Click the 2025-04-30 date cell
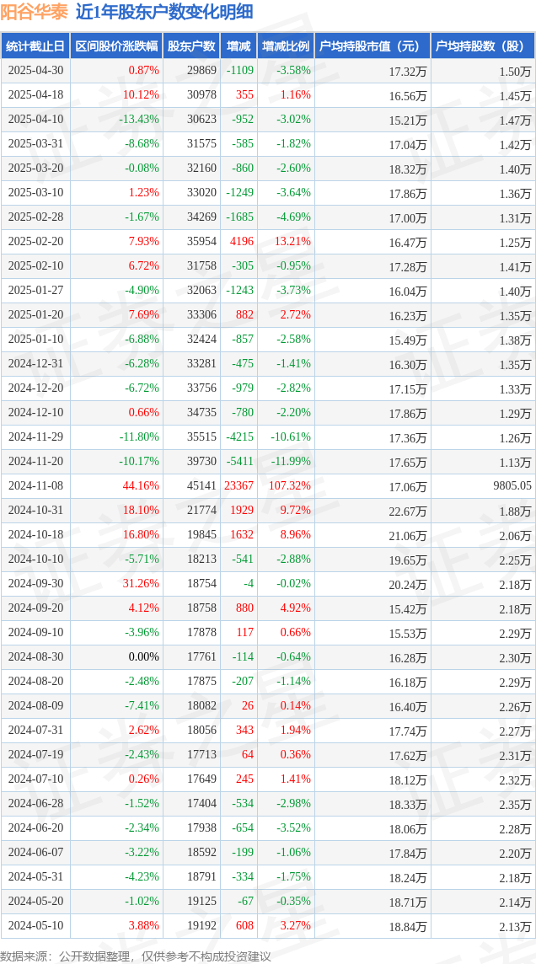The height and width of the screenshot is (964, 536). [35, 71]
